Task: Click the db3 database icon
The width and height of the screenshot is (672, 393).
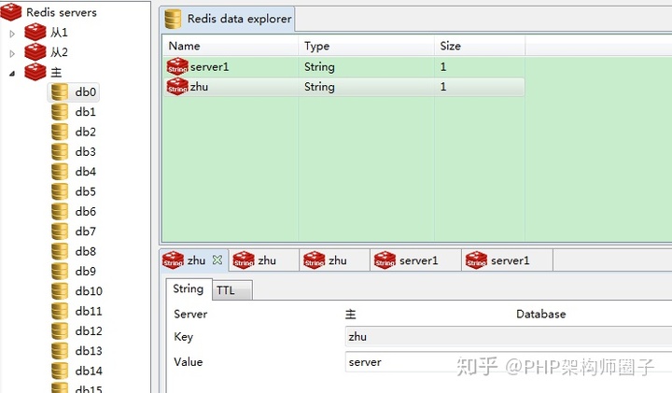Action: [x=60, y=152]
